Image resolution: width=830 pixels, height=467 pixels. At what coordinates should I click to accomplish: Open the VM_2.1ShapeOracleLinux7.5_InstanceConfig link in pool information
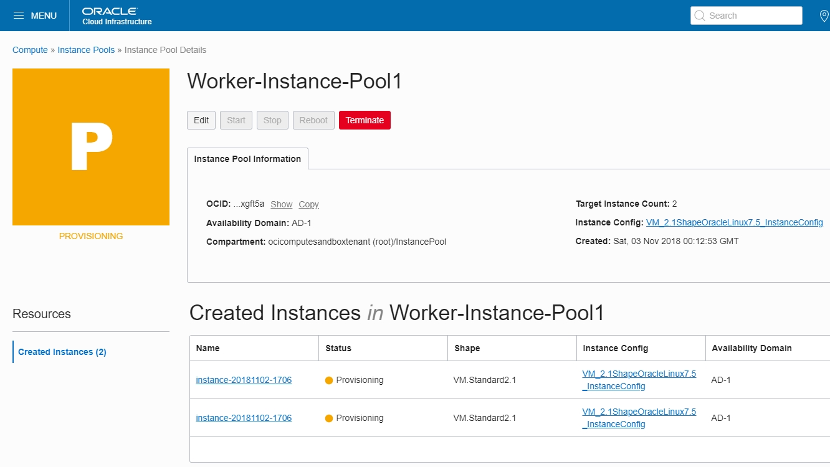tap(734, 222)
